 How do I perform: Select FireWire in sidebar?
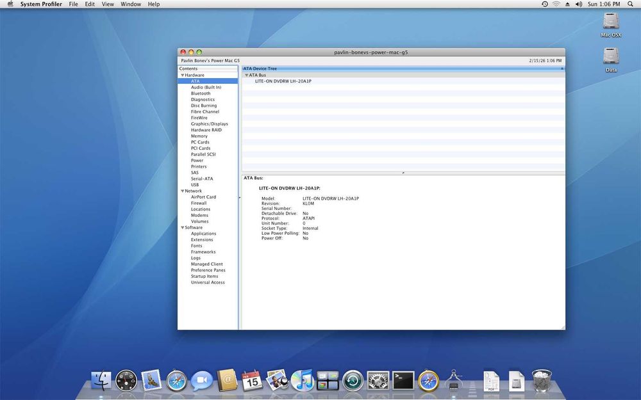199,118
